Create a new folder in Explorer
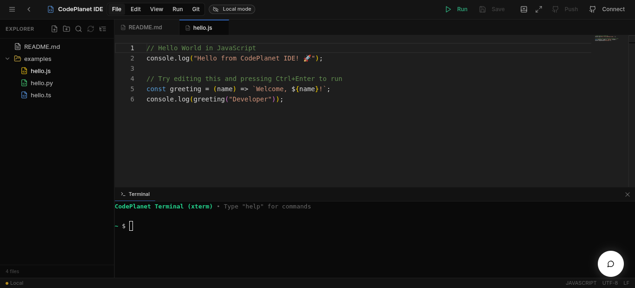Viewport: 635px width, 288px height. coord(66,29)
